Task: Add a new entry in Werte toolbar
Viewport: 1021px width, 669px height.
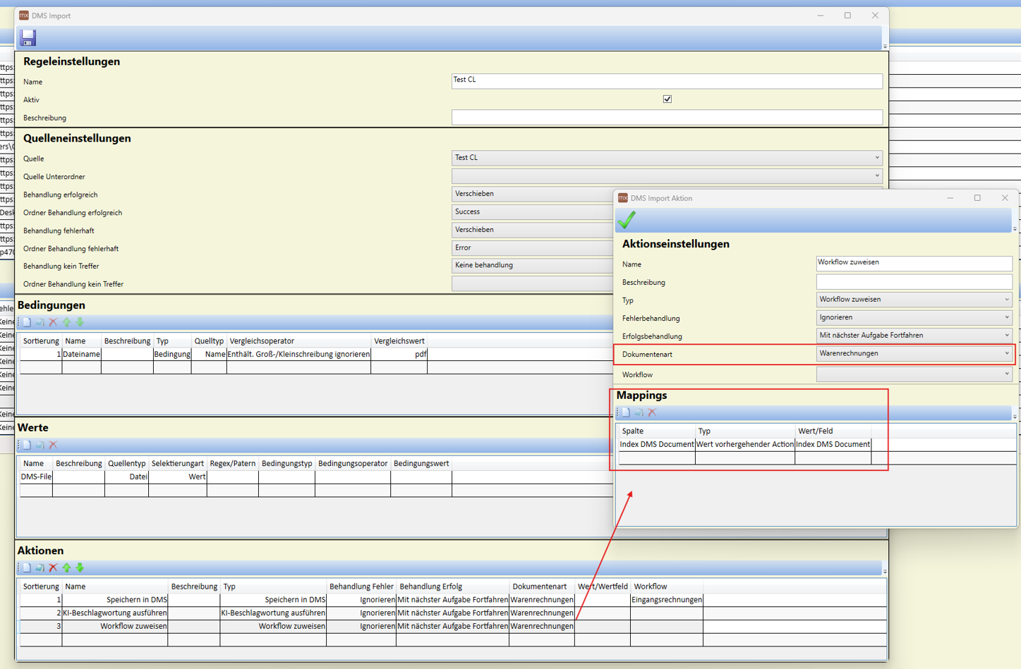Action: pyautogui.click(x=26, y=445)
